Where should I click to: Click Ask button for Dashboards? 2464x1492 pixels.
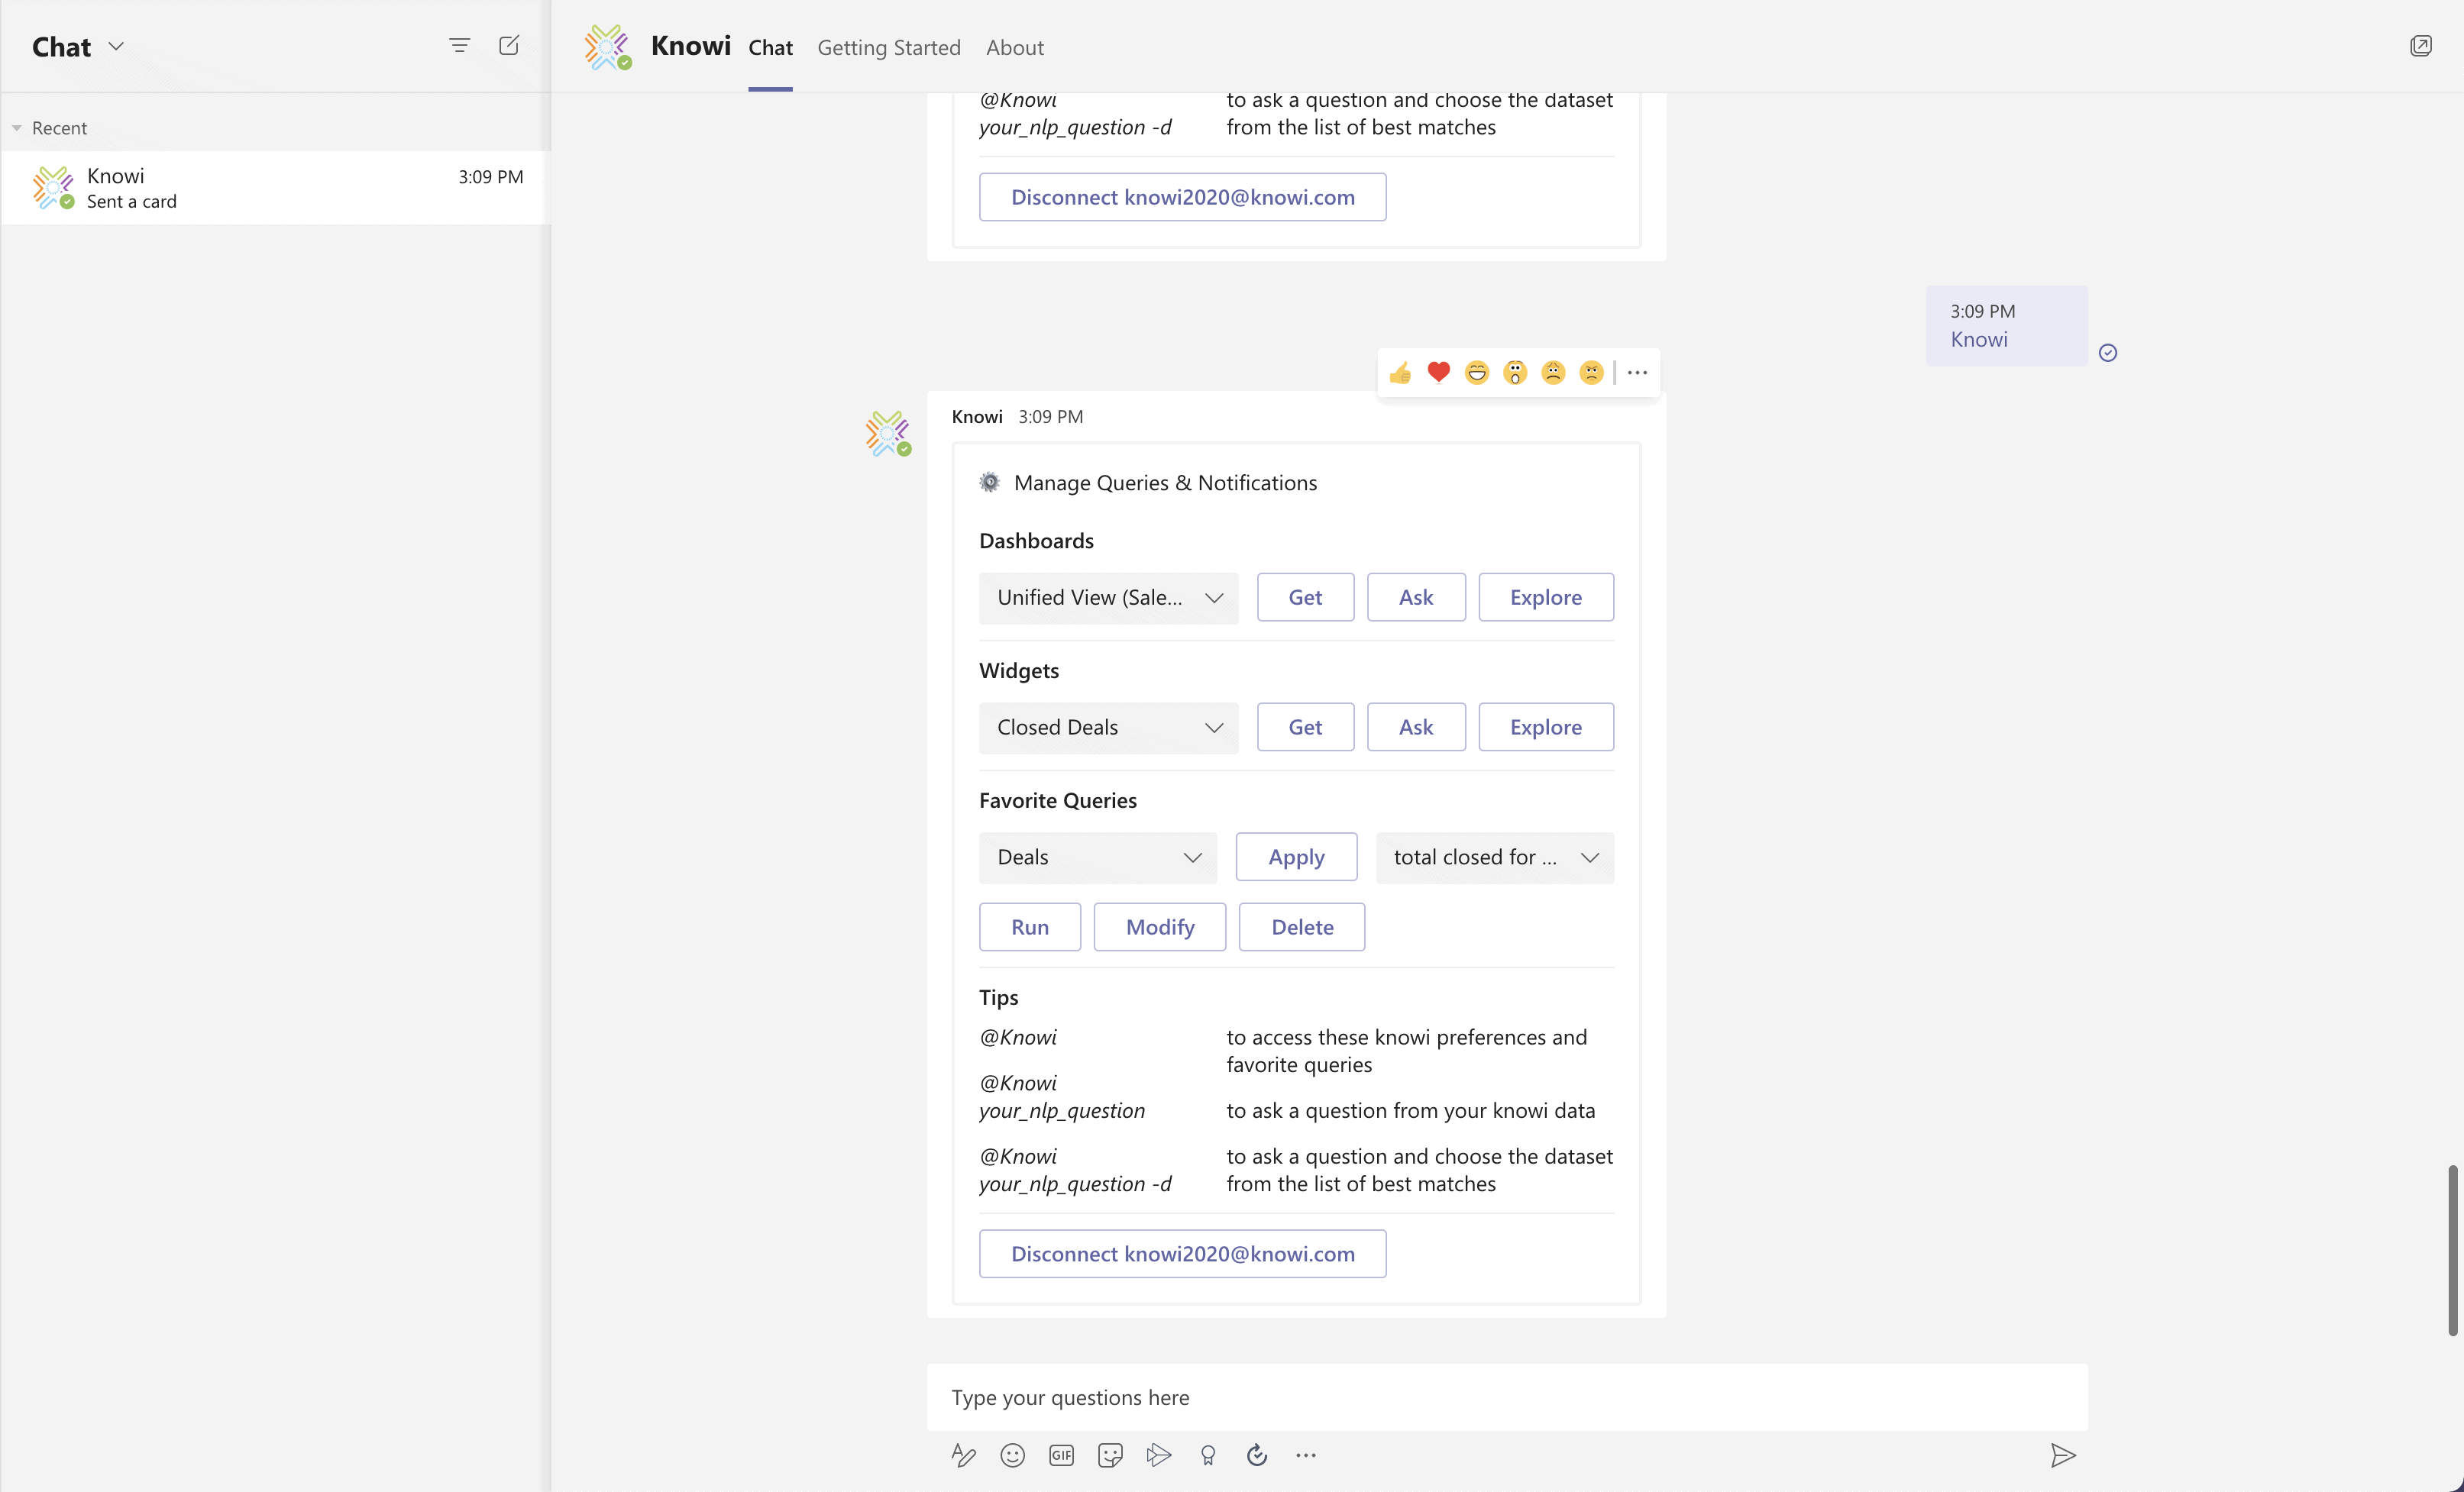click(x=1416, y=597)
